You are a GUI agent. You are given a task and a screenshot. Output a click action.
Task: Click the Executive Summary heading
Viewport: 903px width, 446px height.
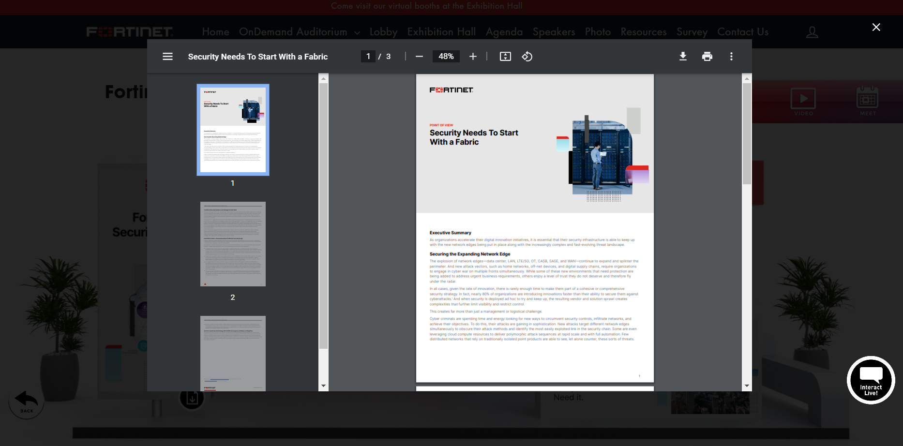(450, 233)
